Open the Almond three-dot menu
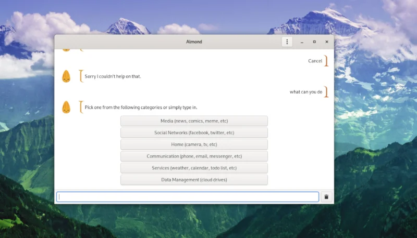Screen dimensions: 417x238 click(287, 42)
